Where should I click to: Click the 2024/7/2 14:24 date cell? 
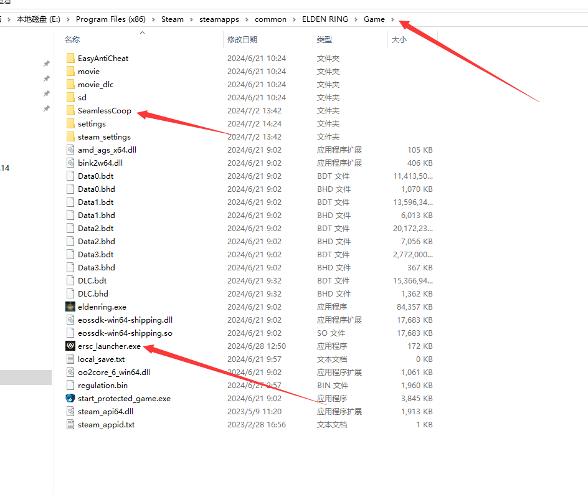[x=254, y=124]
